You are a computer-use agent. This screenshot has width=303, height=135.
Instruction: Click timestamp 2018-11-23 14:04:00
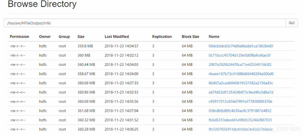(122, 74)
